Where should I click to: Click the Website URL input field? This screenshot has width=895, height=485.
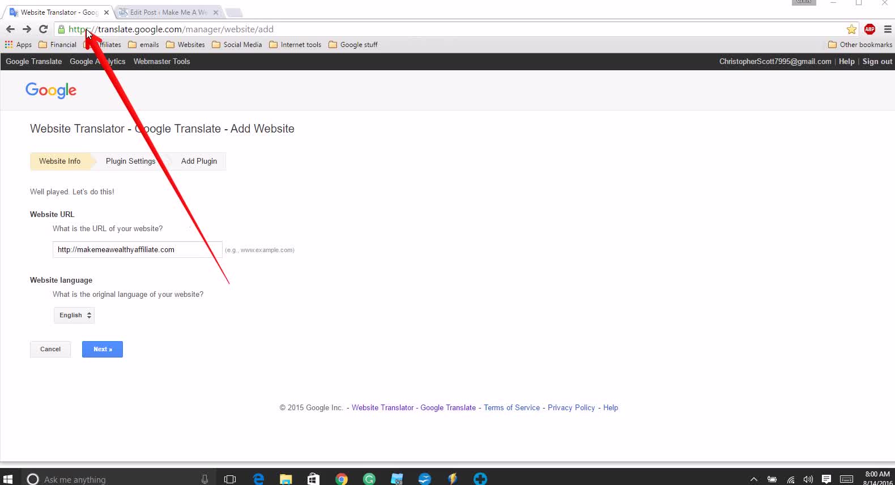137,249
